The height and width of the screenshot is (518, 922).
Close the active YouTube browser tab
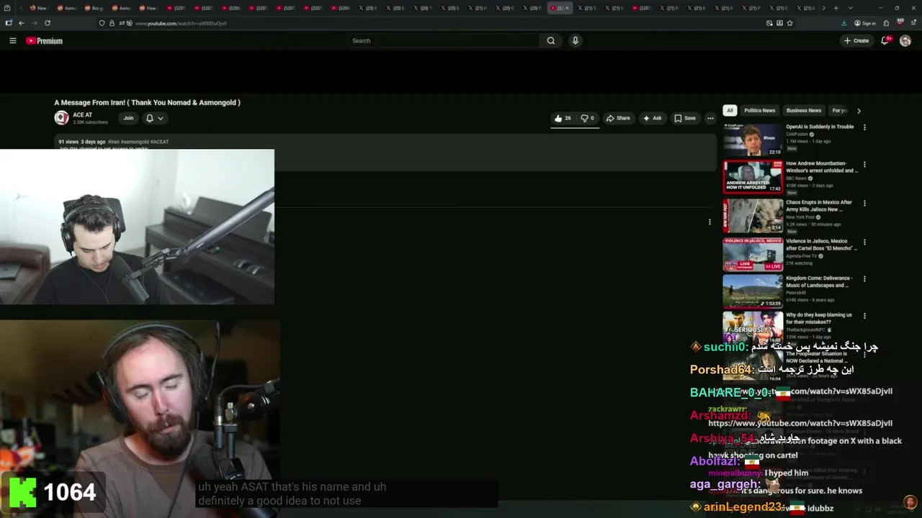567,8
